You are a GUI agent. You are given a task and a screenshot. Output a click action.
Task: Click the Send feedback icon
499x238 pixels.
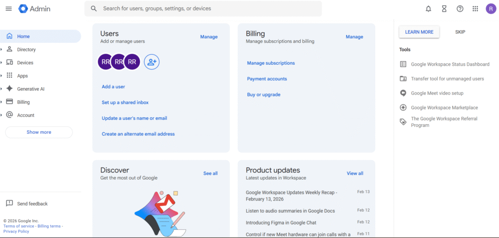10,203
